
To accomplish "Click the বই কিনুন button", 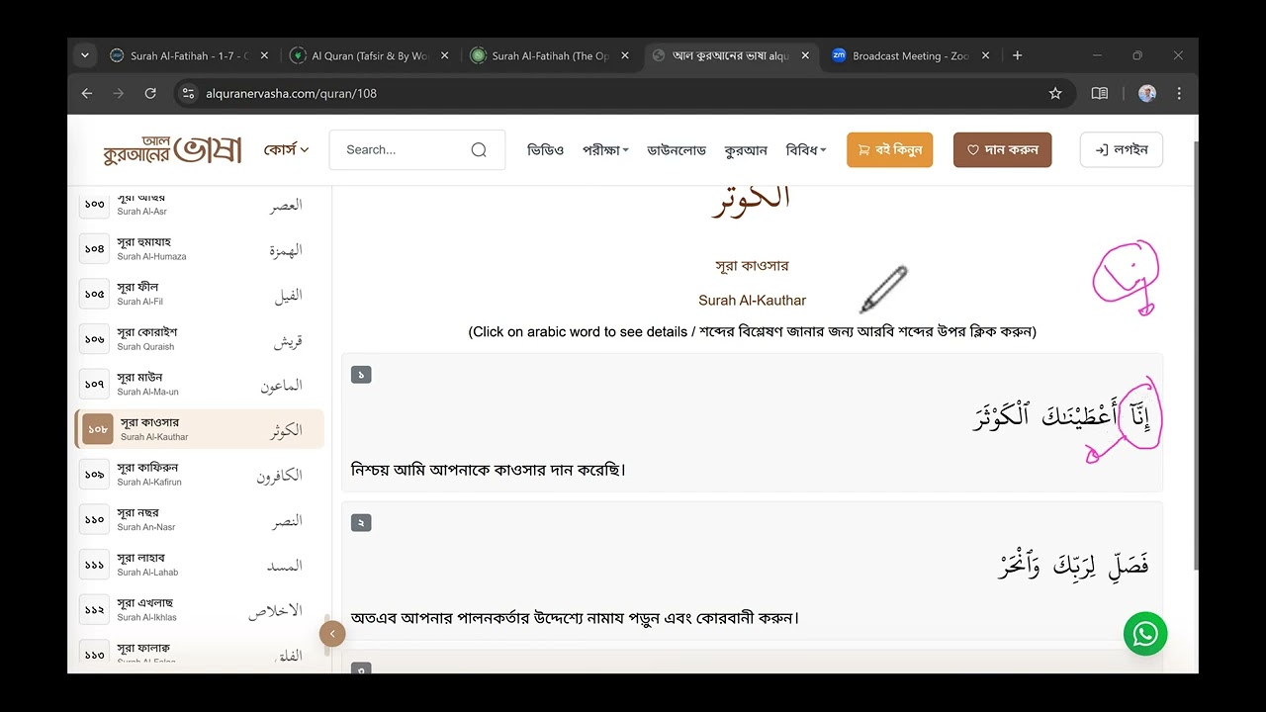I will coord(889,149).
